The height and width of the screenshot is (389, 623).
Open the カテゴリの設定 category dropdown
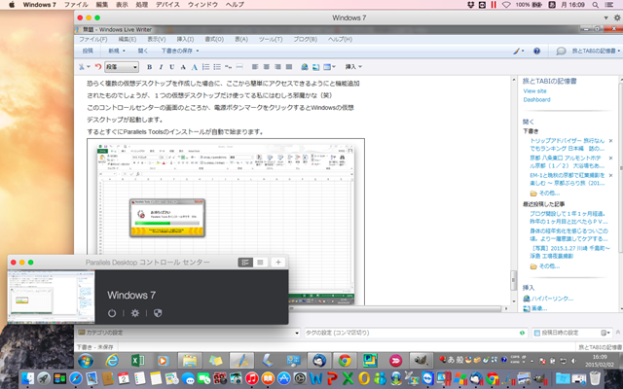pos(296,333)
